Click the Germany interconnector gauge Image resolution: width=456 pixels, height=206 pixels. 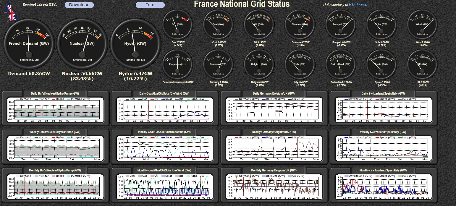pyautogui.click(x=218, y=64)
